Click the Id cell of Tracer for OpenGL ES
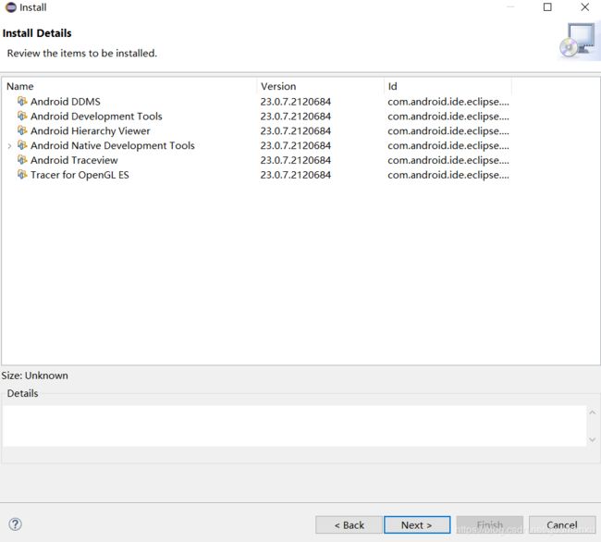 [448, 175]
